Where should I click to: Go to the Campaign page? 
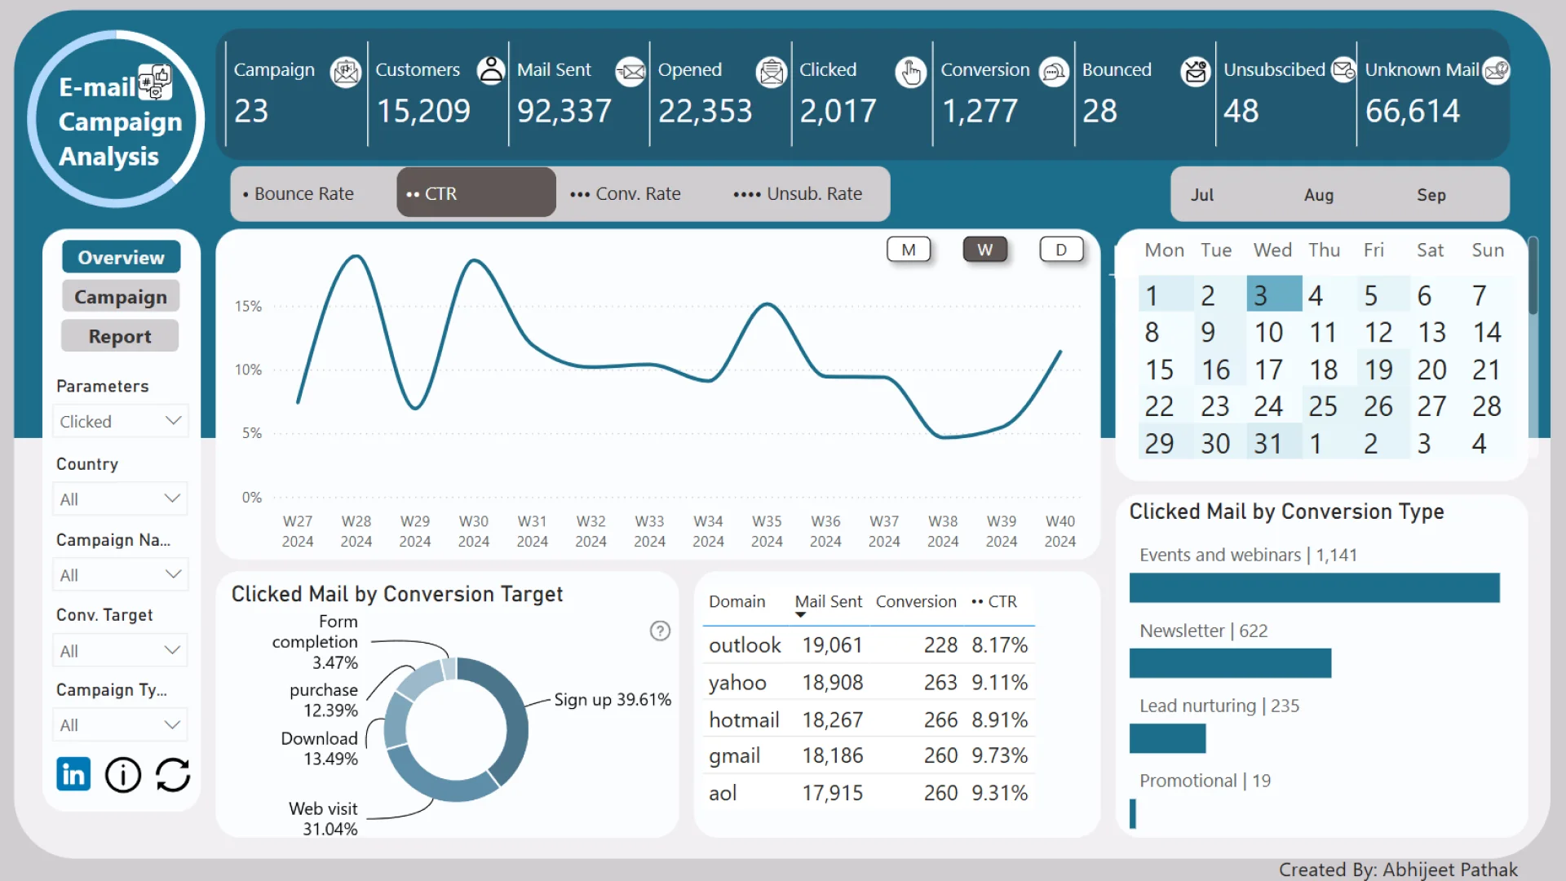121,296
